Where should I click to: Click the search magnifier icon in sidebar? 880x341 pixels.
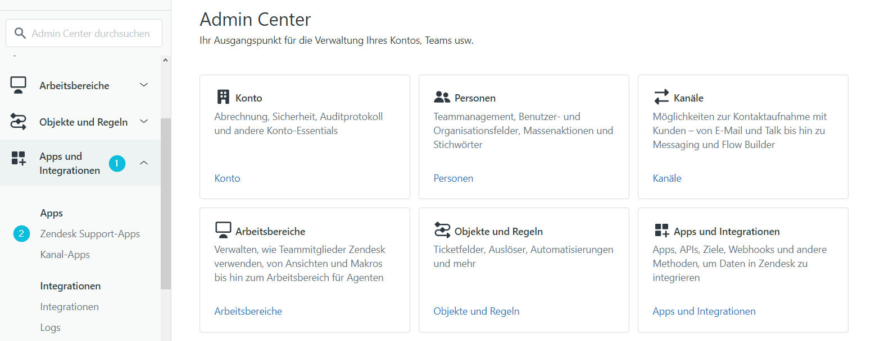(20, 34)
